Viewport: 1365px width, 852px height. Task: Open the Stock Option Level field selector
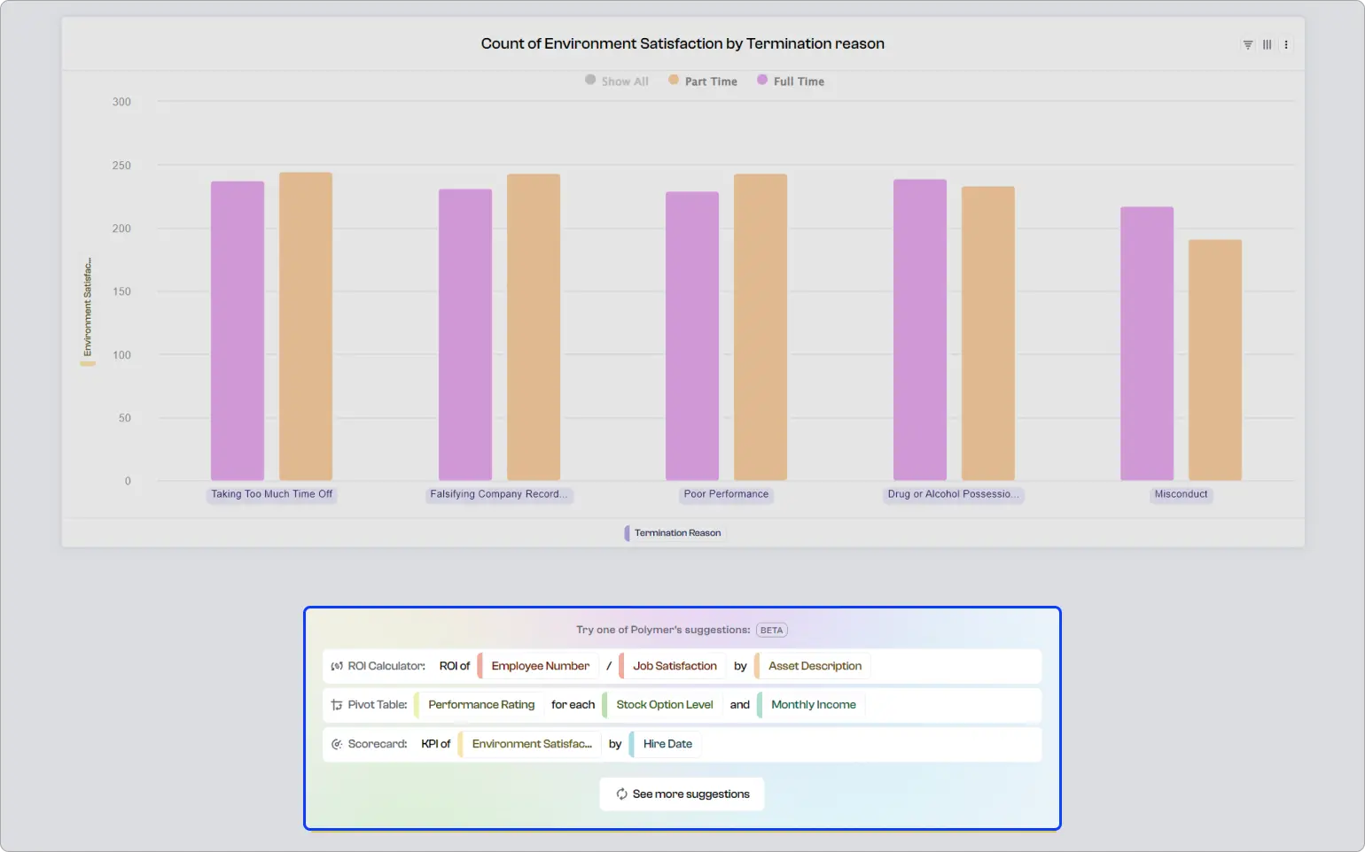(x=665, y=704)
